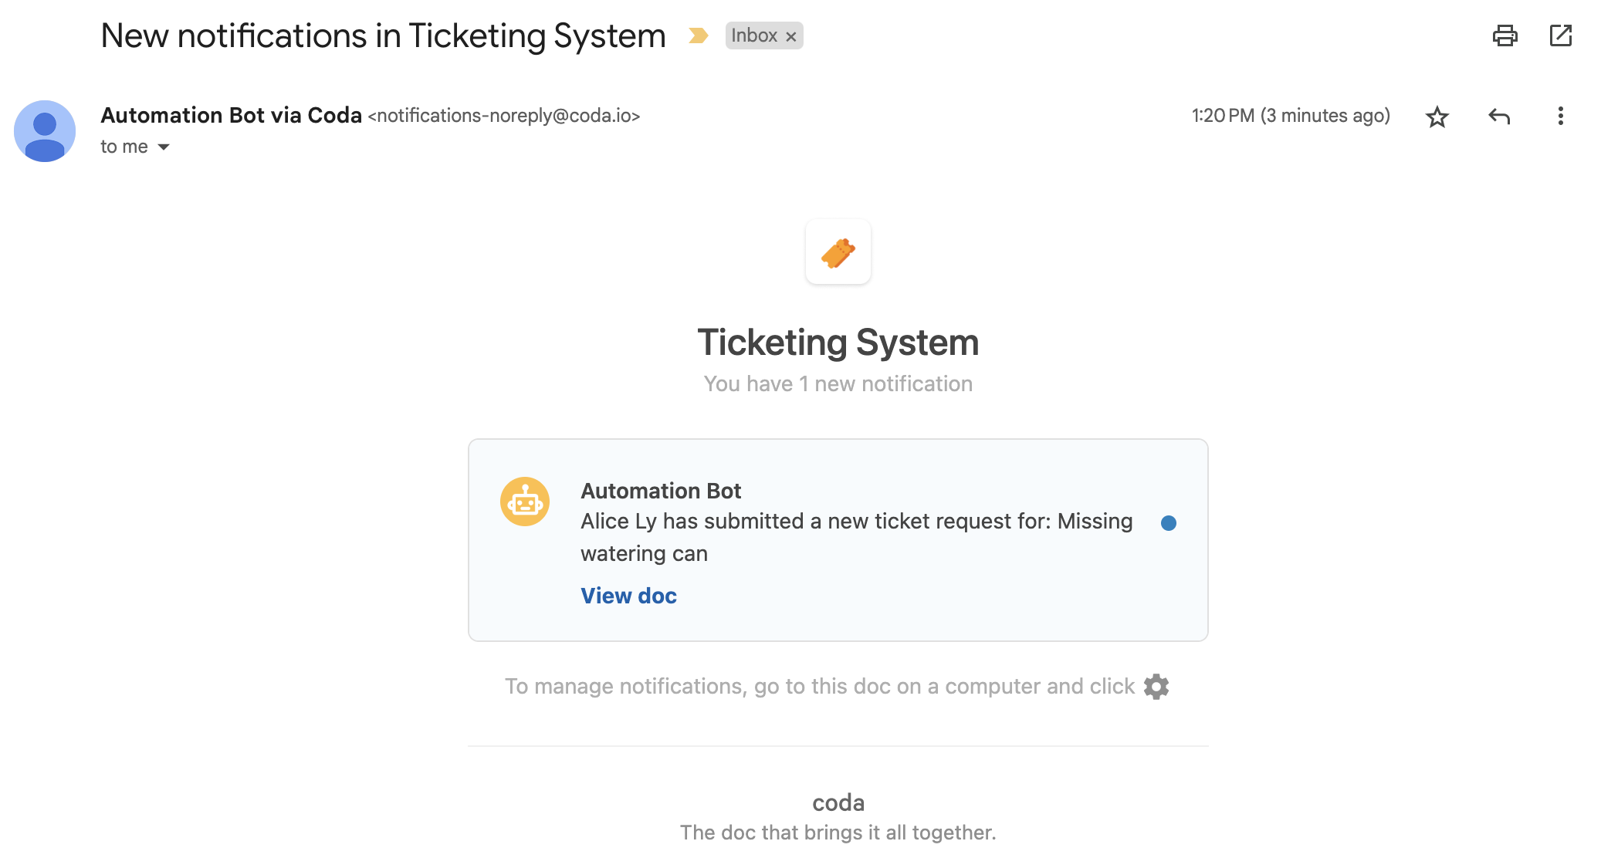Expand recipient details next to 'to me'
The image size is (1601, 858).
(x=164, y=147)
